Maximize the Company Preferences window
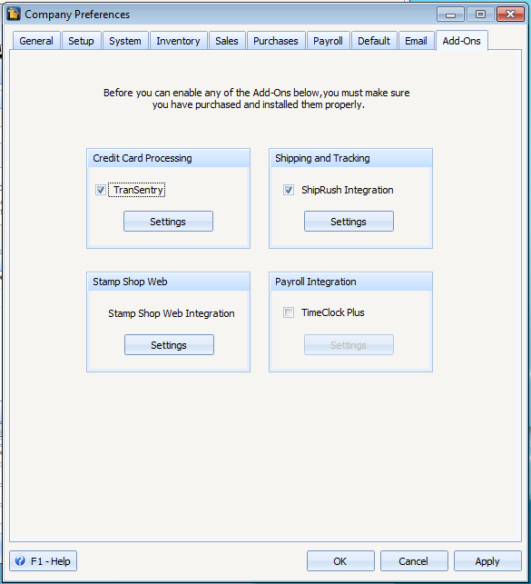Viewport: 531px width, 584px height. pos(480,15)
